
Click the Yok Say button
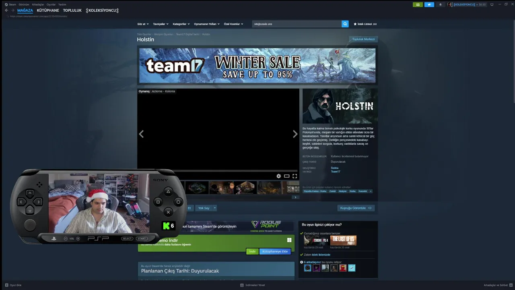204,208
